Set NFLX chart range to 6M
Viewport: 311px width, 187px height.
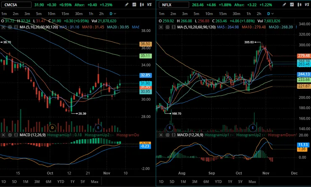pyautogui.click(x=206, y=182)
